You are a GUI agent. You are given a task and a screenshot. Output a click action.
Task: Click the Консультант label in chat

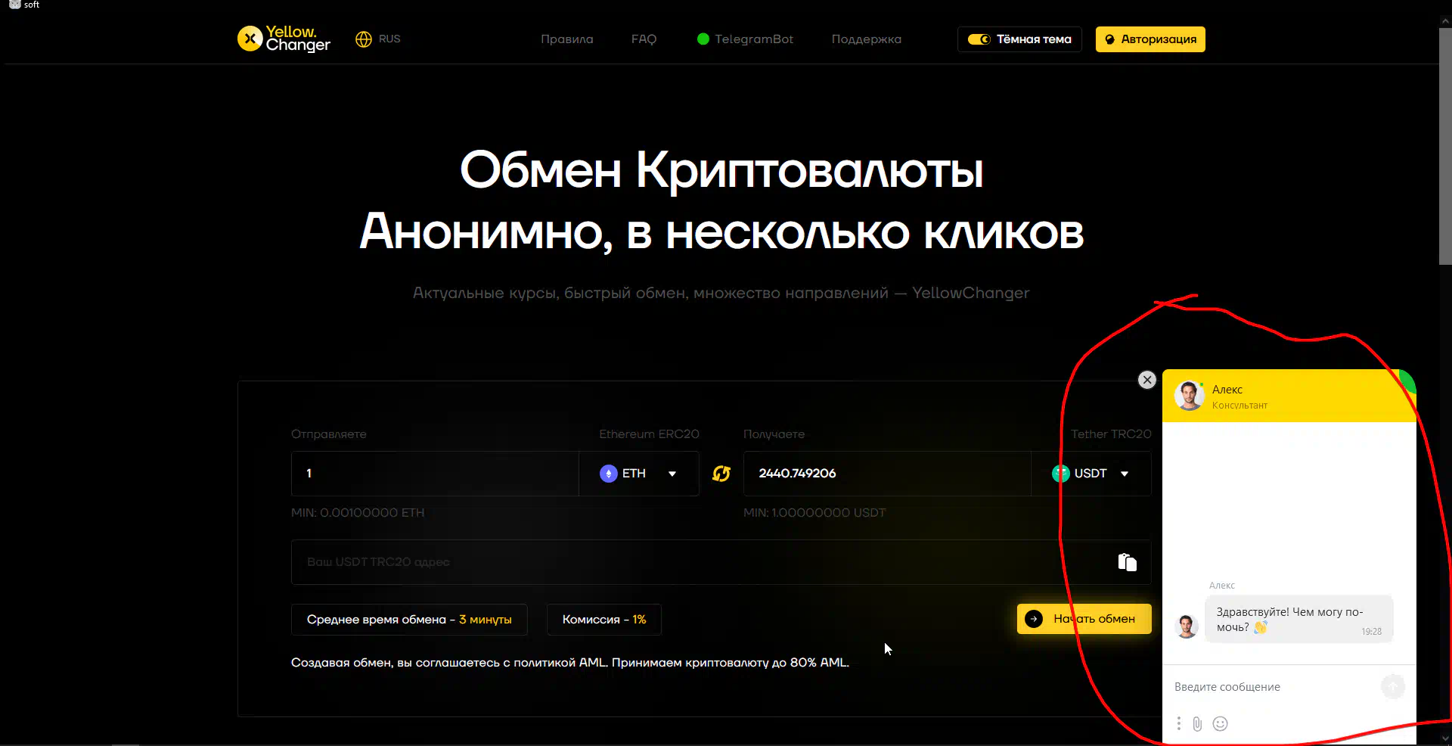coord(1239,406)
